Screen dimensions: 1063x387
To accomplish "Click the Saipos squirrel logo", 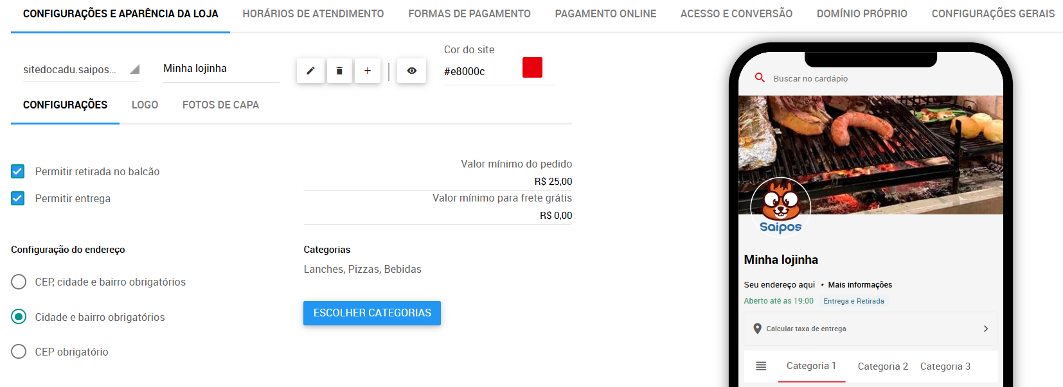I will (780, 207).
